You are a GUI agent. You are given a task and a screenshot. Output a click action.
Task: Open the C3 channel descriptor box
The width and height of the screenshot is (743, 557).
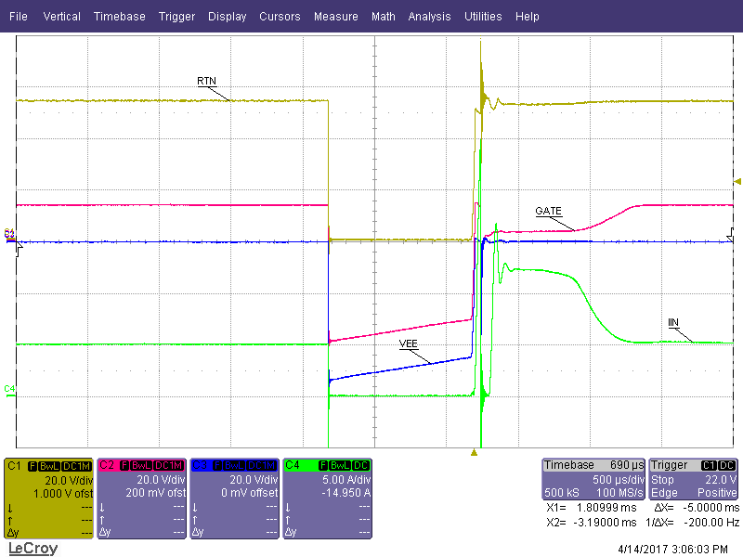[234, 499]
